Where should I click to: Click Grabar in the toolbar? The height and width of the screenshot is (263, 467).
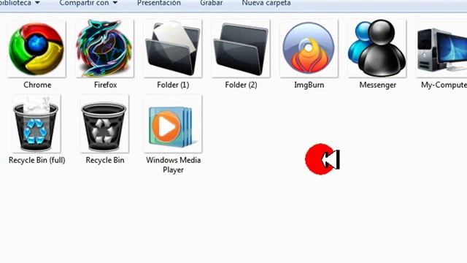coord(212,3)
